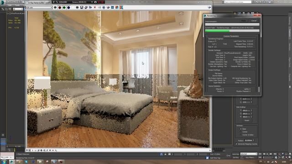
Task: Pause the render in the Rendering dialog
Action: click(x=244, y=20)
